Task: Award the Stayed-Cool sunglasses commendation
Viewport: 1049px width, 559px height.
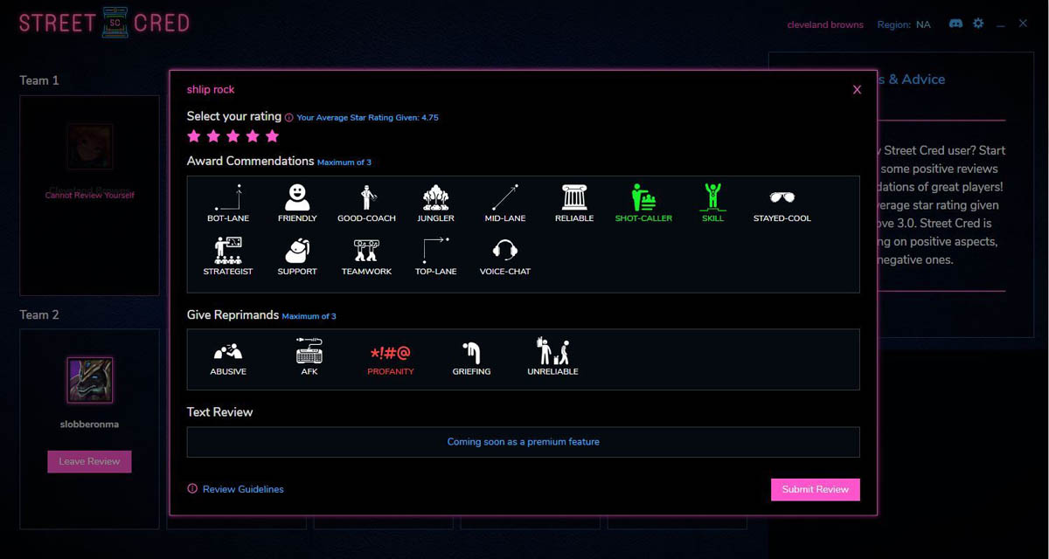Action: pyautogui.click(x=782, y=199)
